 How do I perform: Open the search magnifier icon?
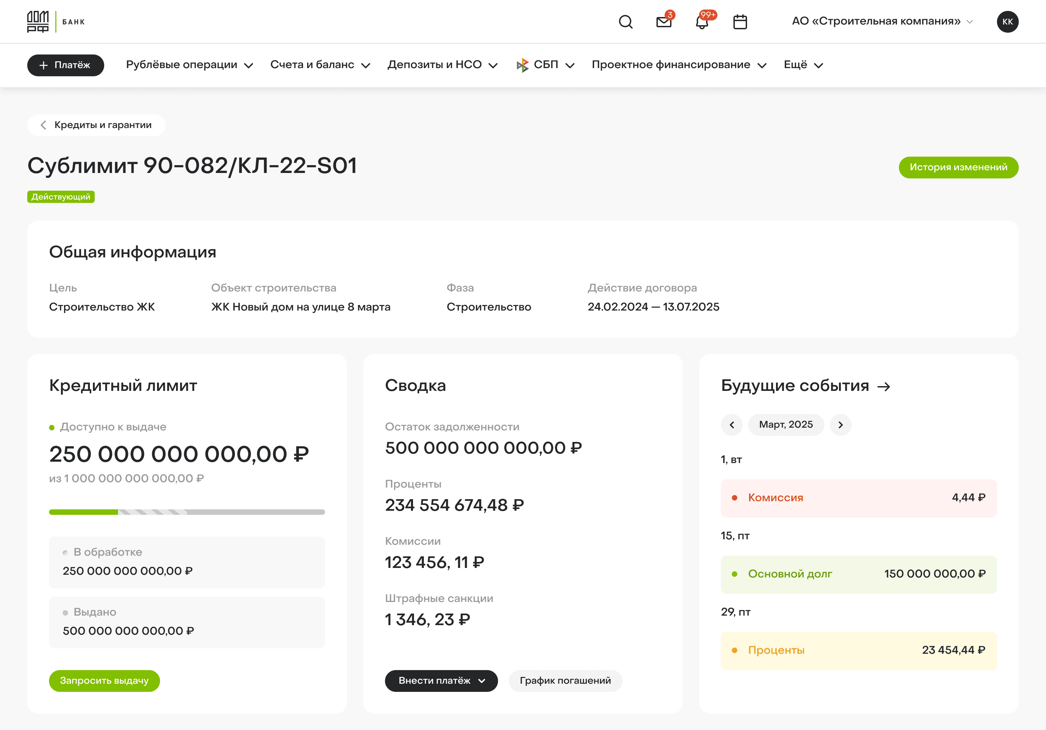click(x=625, y=21)
